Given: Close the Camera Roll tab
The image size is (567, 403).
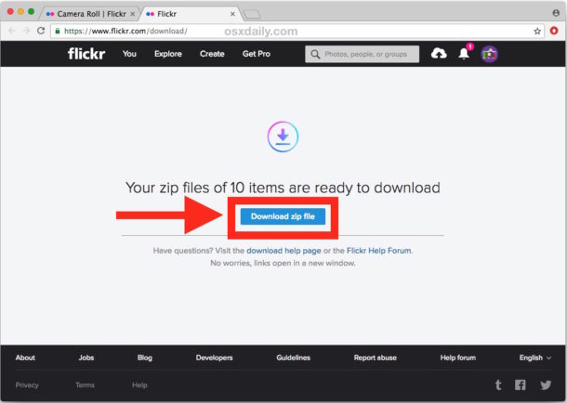Looking at the screenshot, I should (x=132, y=14).
